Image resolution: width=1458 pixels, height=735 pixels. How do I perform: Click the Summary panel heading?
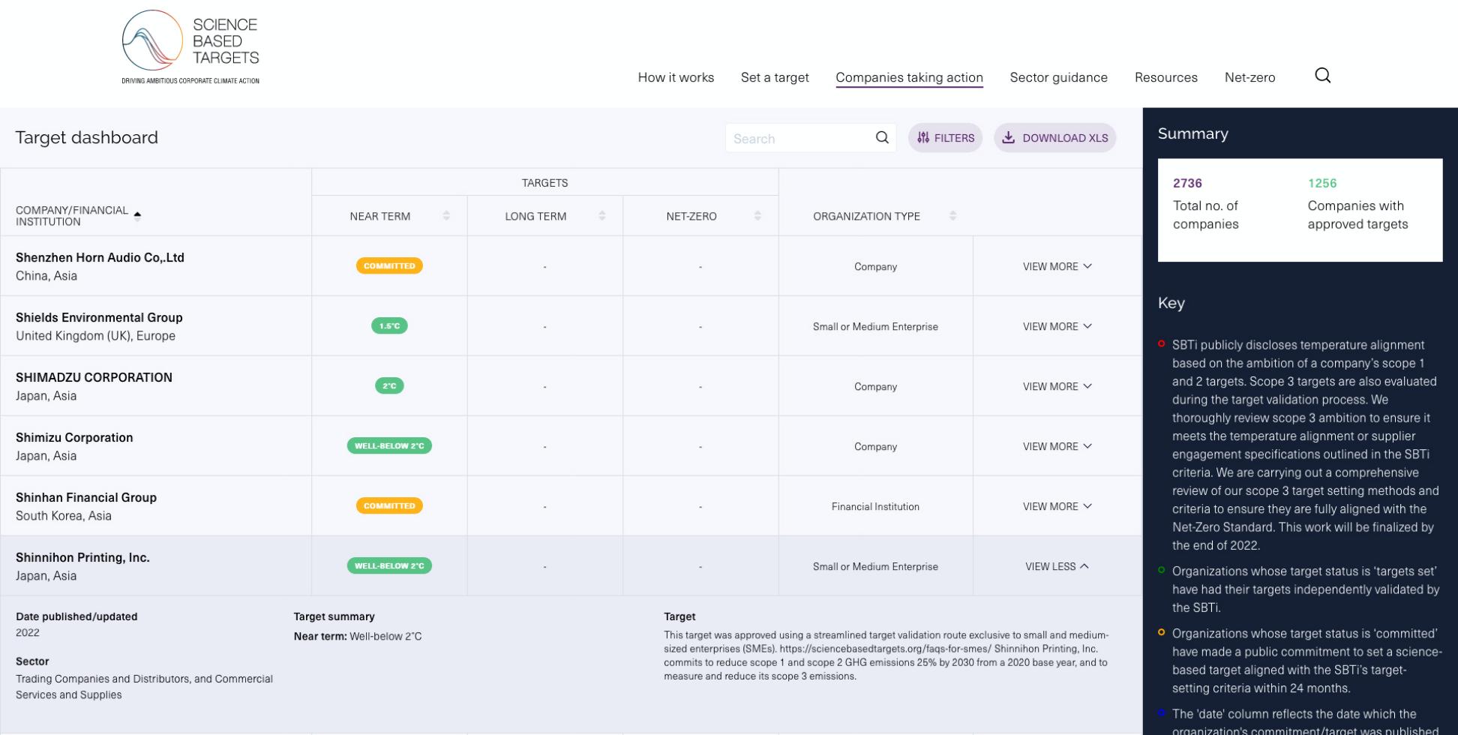pos(1192,133)
